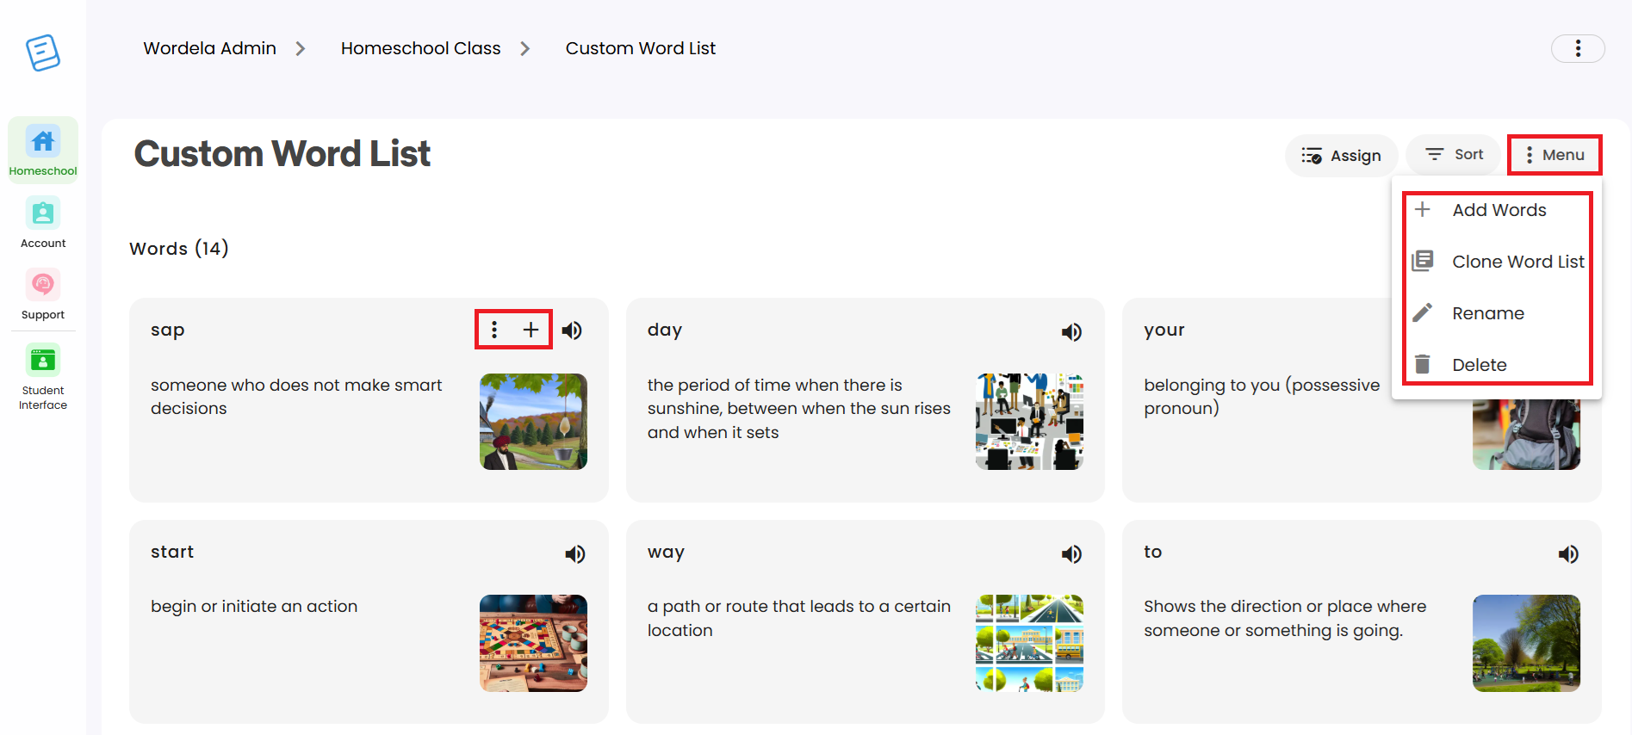Choose Clone Word List menu option
The height and width of the screenshot is (735, 1632).
(x=1498, y=262)
